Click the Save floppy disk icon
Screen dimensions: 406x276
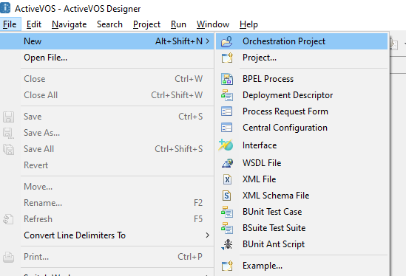[8, 117]
